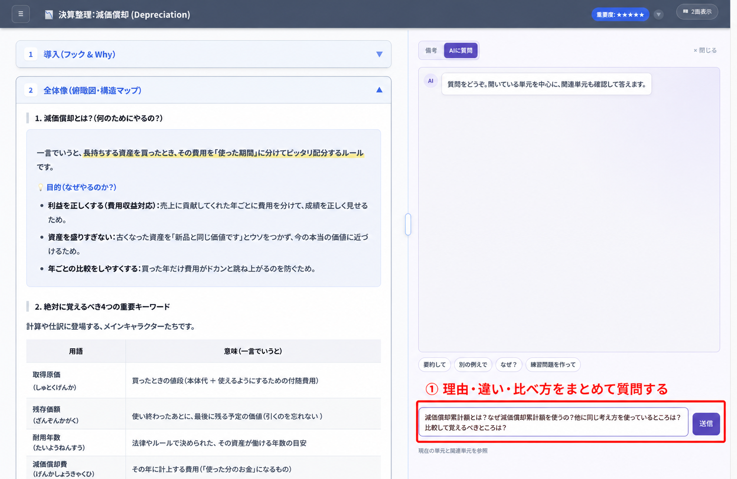This screenshot has width=737, height=479.
Task: Expand section 1 導入(フック & Why)
Action: (x=203, y=54)
